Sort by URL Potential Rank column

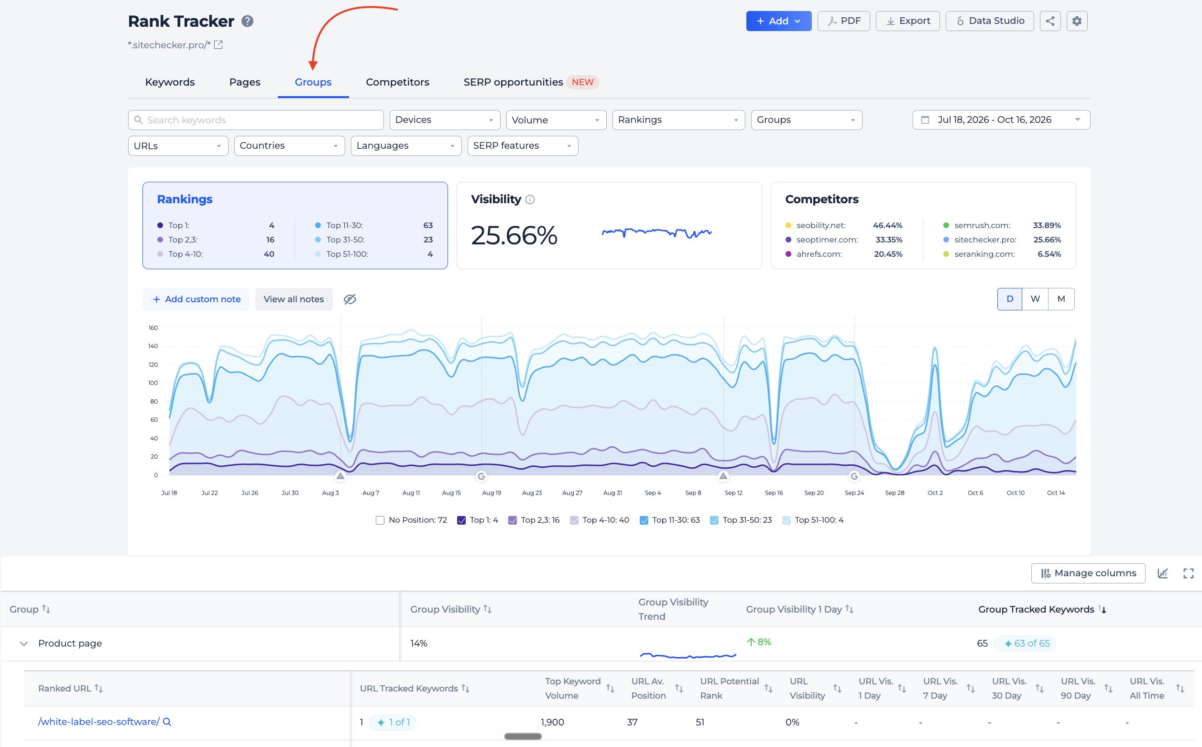coord(768,688)
